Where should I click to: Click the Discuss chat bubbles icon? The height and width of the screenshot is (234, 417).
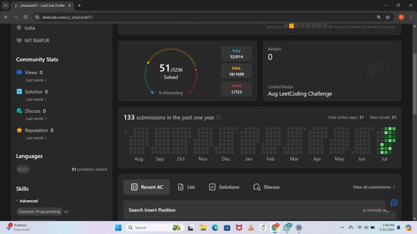(x=19, y=111)
